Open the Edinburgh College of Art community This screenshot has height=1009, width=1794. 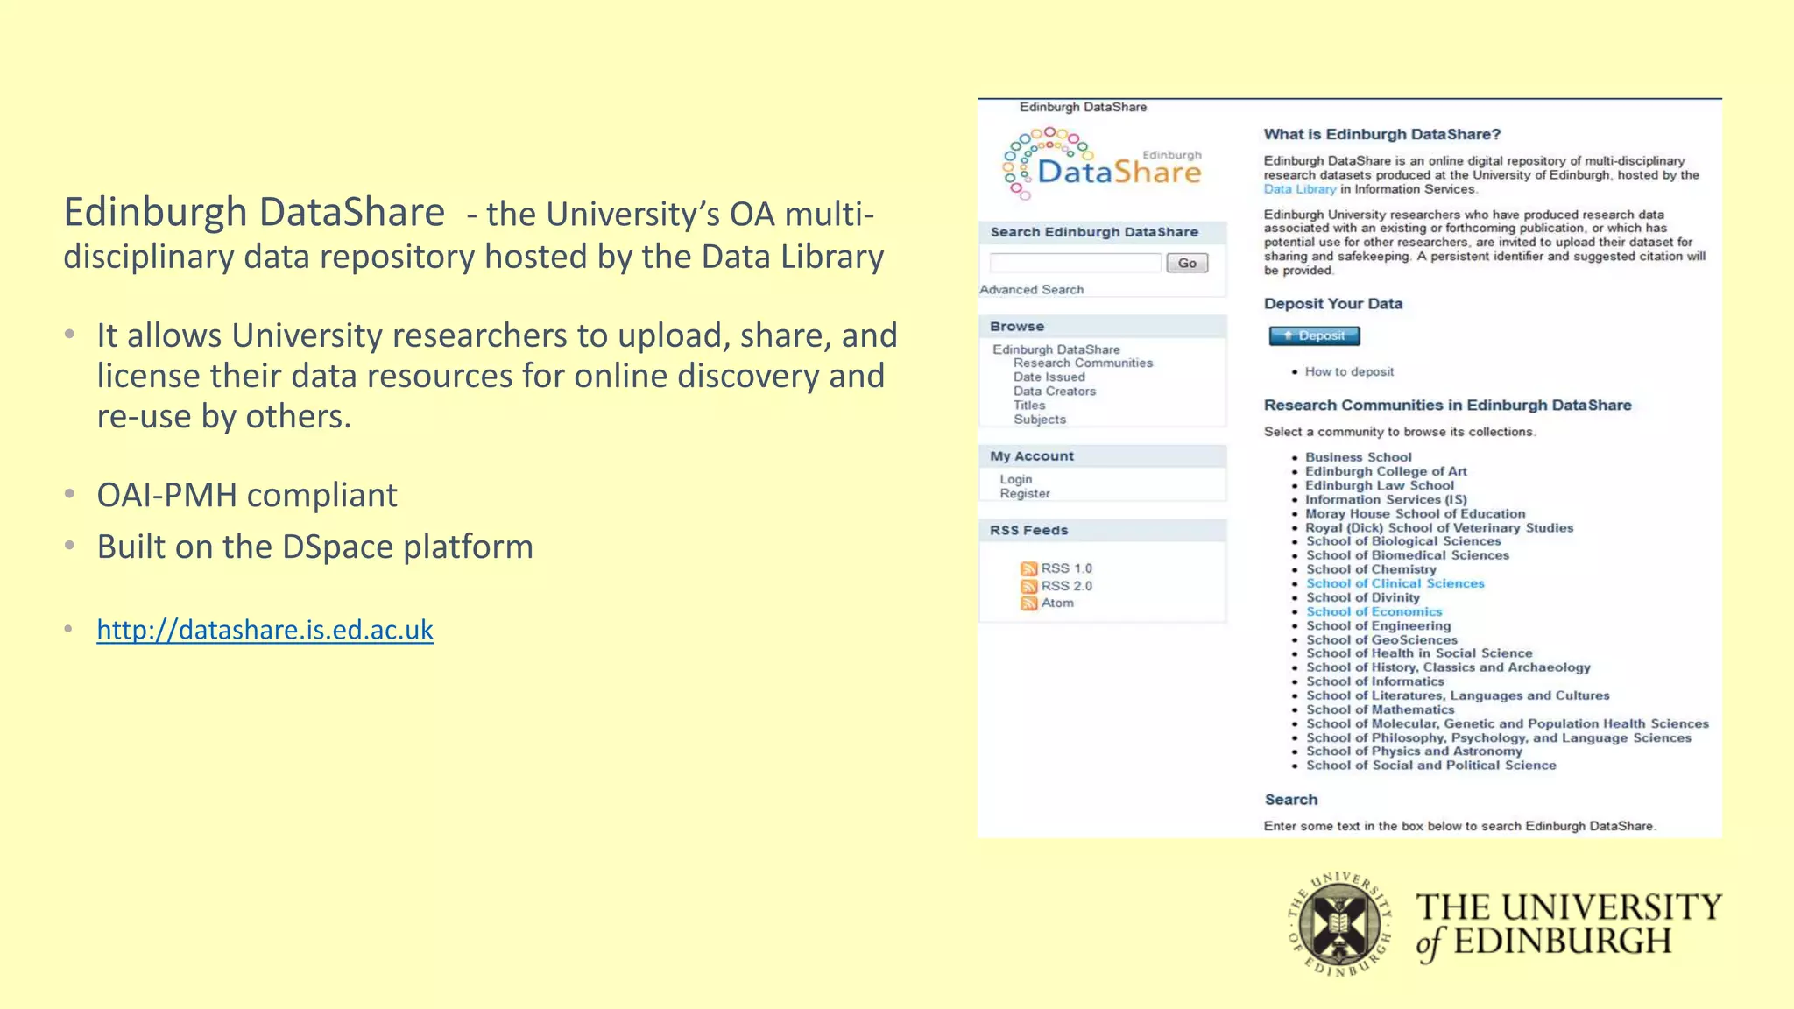coord(1386,471)
